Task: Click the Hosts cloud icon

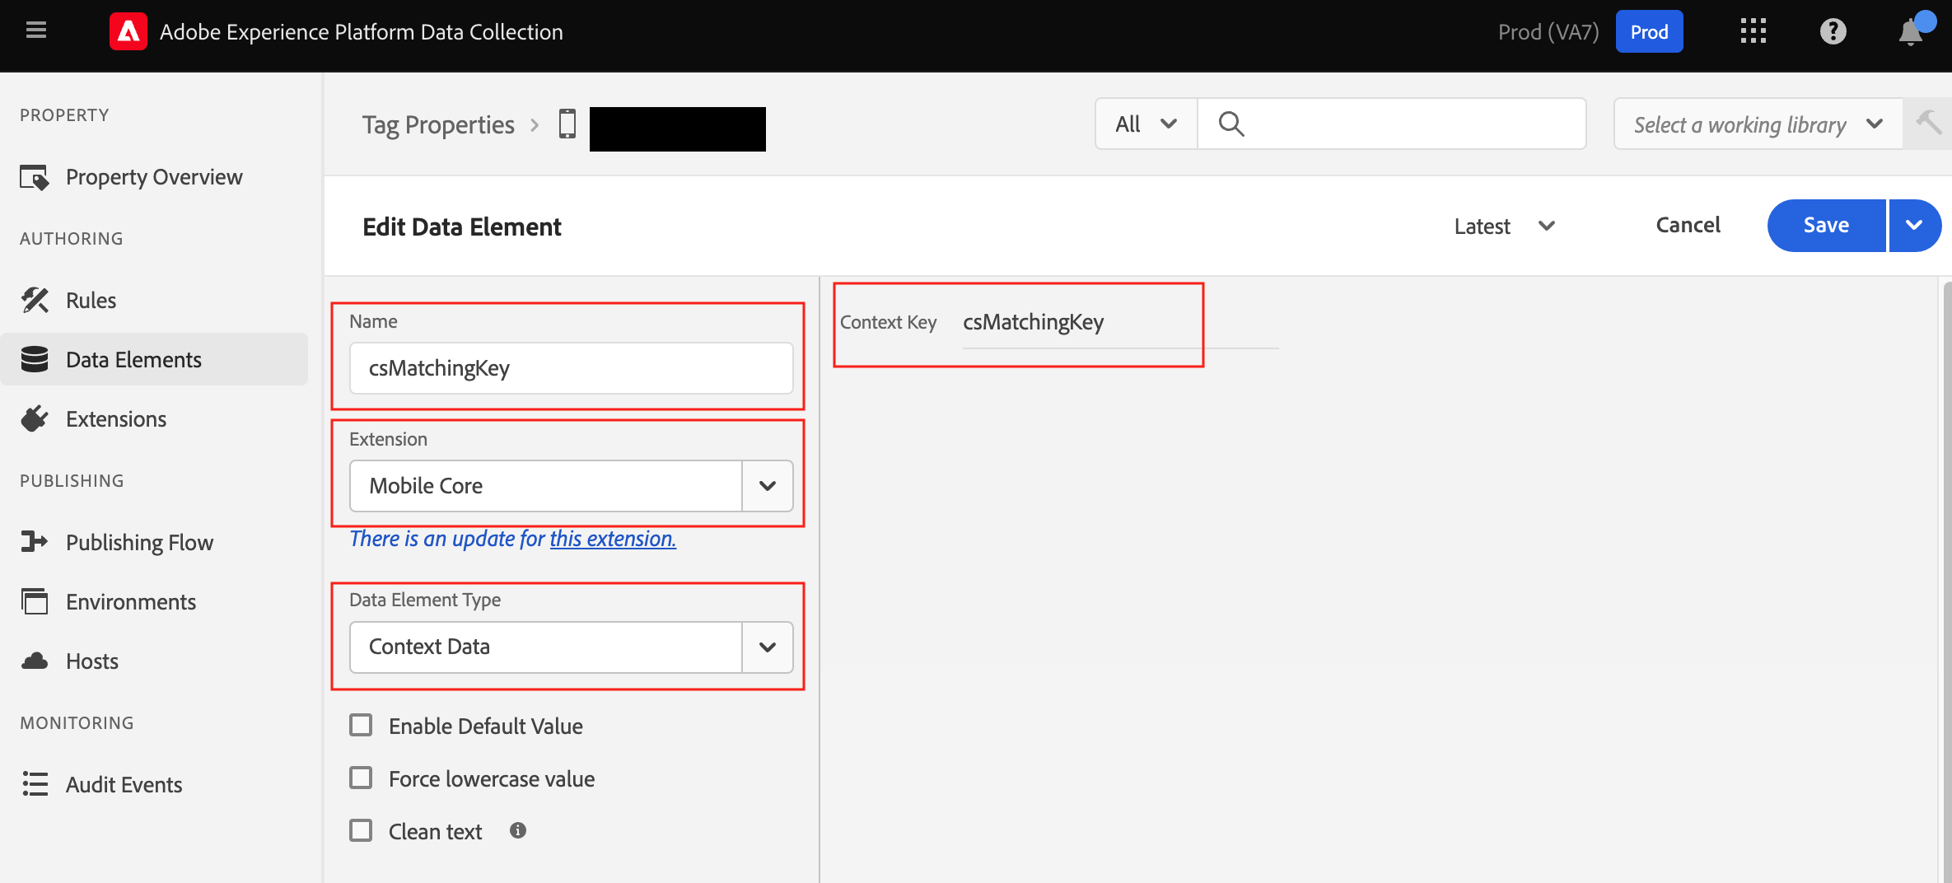Action: tap(35, 661)
